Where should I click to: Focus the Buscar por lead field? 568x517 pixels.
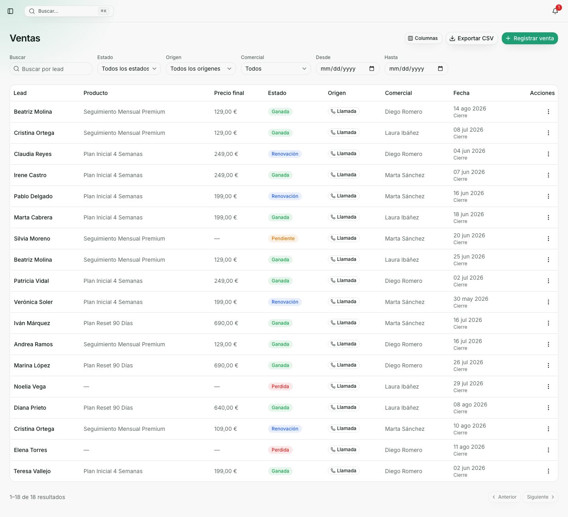coord(51,69)
